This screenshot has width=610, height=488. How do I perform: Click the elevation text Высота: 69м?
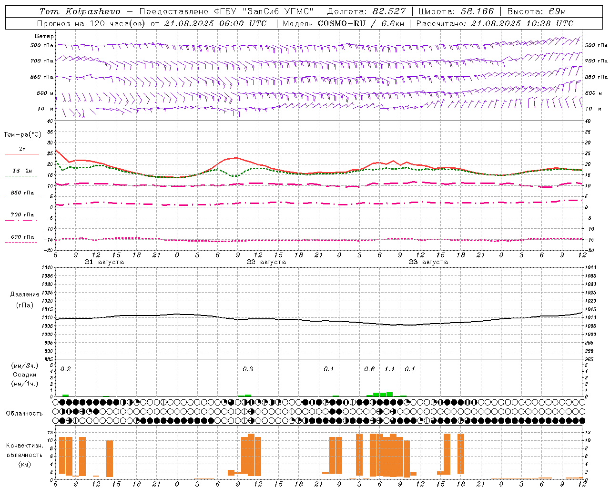tap(536, 11)
